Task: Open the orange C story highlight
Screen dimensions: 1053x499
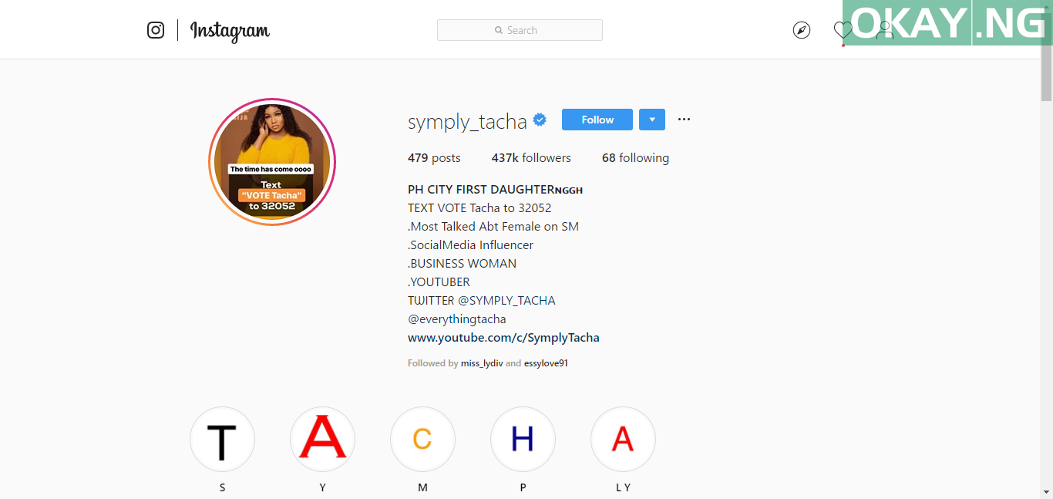Action: pyautogui.click(x=422, y=440)
